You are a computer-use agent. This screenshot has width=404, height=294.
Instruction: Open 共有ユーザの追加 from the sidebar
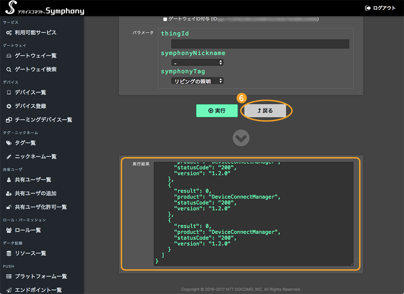[x=35, y=193]
